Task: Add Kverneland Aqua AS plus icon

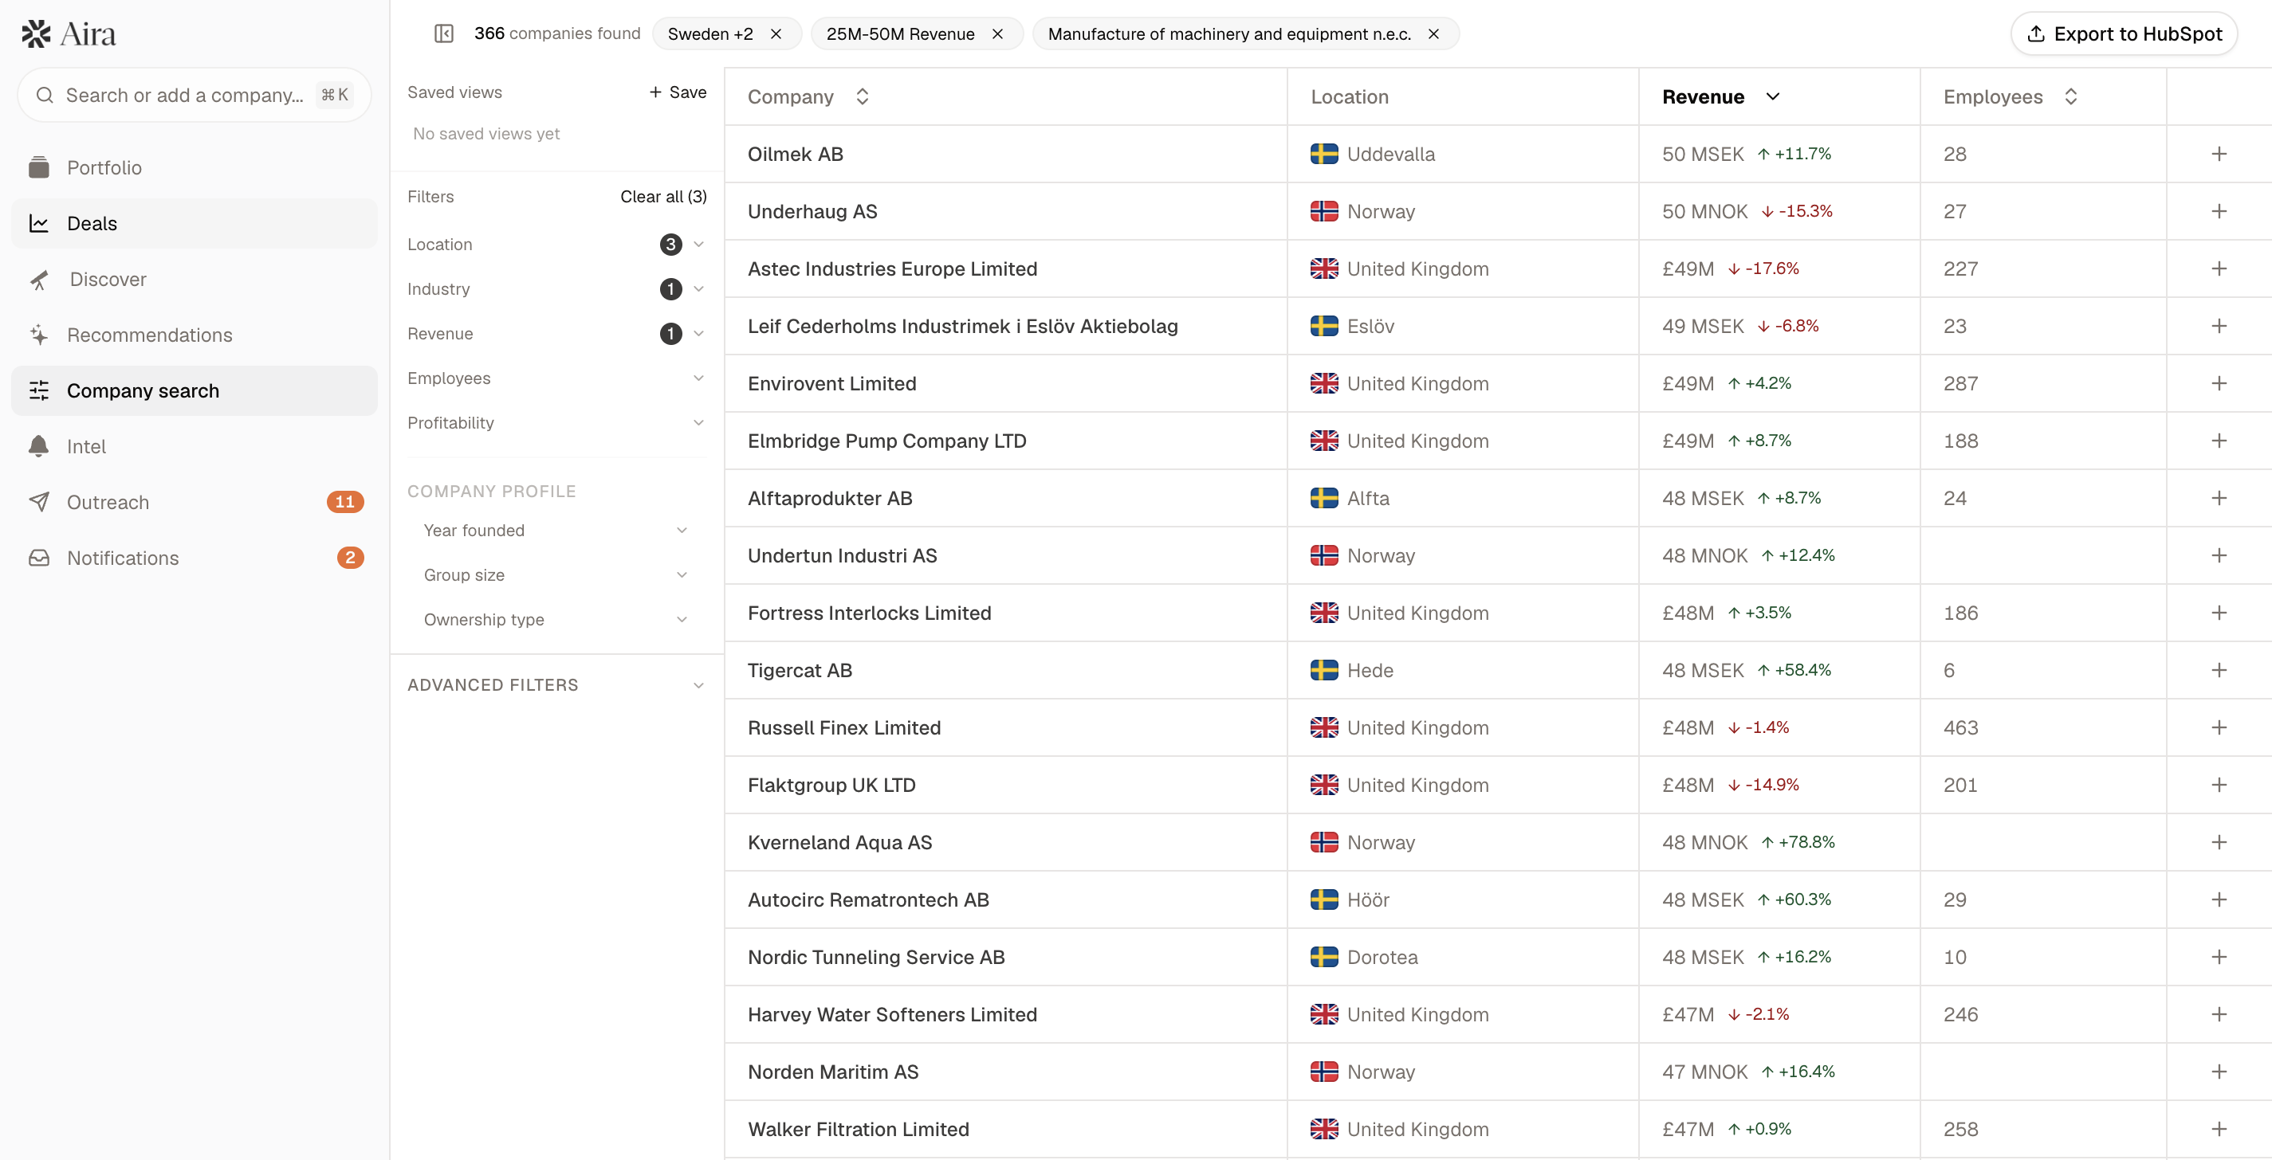Action: [2219, 842]
